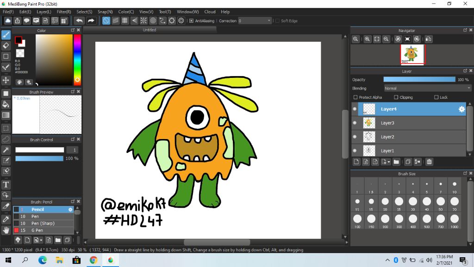Select the Text tool
474x267 pixels.
click(6, 184)
